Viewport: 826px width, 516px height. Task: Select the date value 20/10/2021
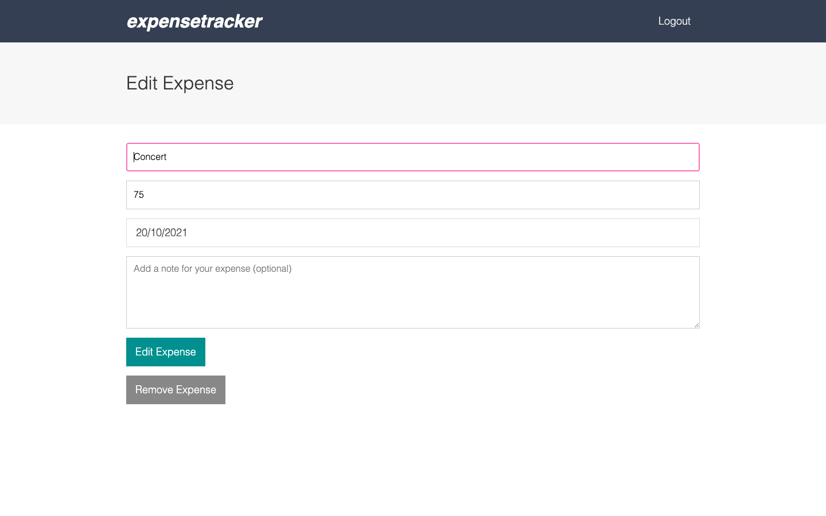(161, 232)
